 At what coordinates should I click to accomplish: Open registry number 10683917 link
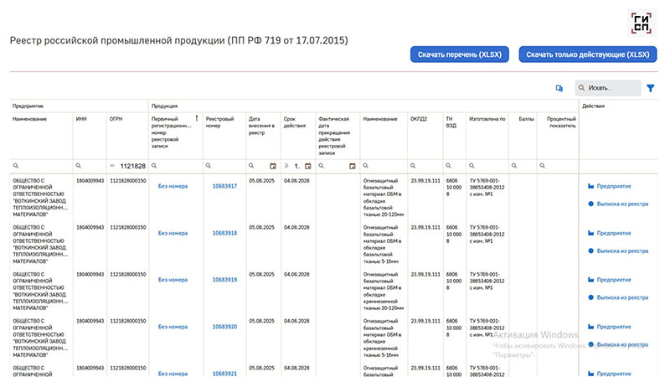[224, 186]
